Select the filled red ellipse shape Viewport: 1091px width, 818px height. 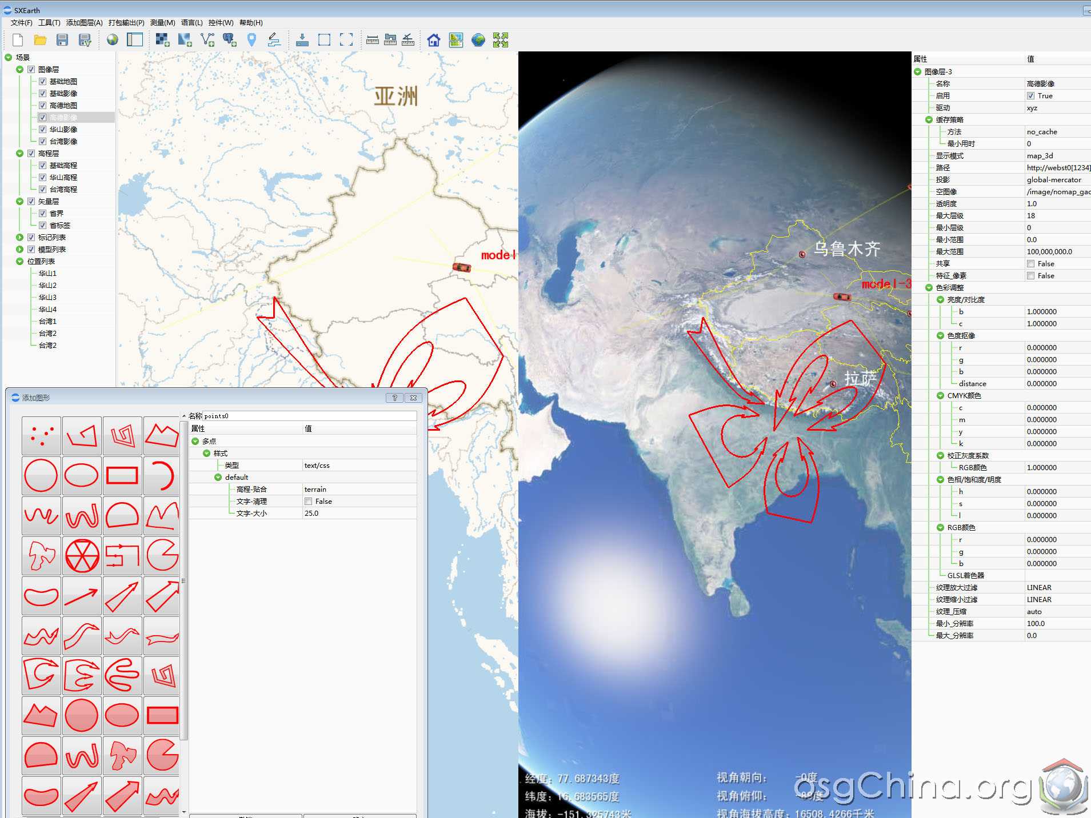tap(122, 715)
